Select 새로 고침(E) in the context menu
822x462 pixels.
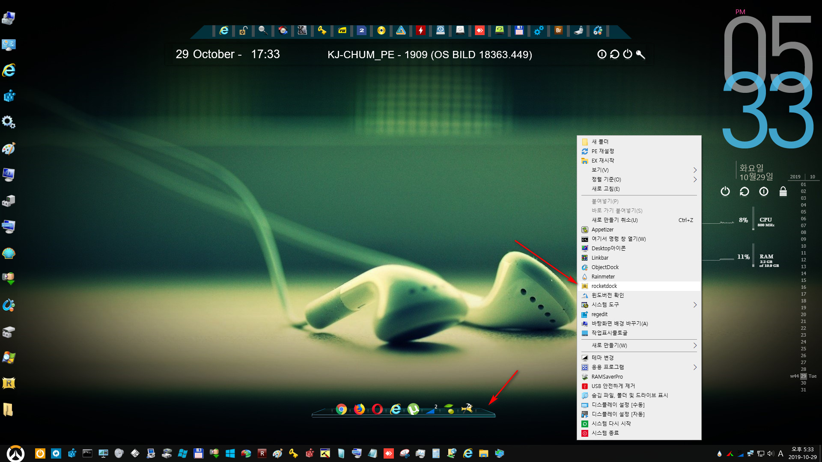click(x=639, y=189)
